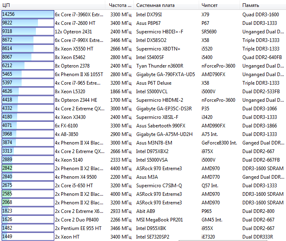Select Supermicro H8DI3+-F cell
Image resolution: width=286 pixels, height=241 pixels.
(160, 32)
